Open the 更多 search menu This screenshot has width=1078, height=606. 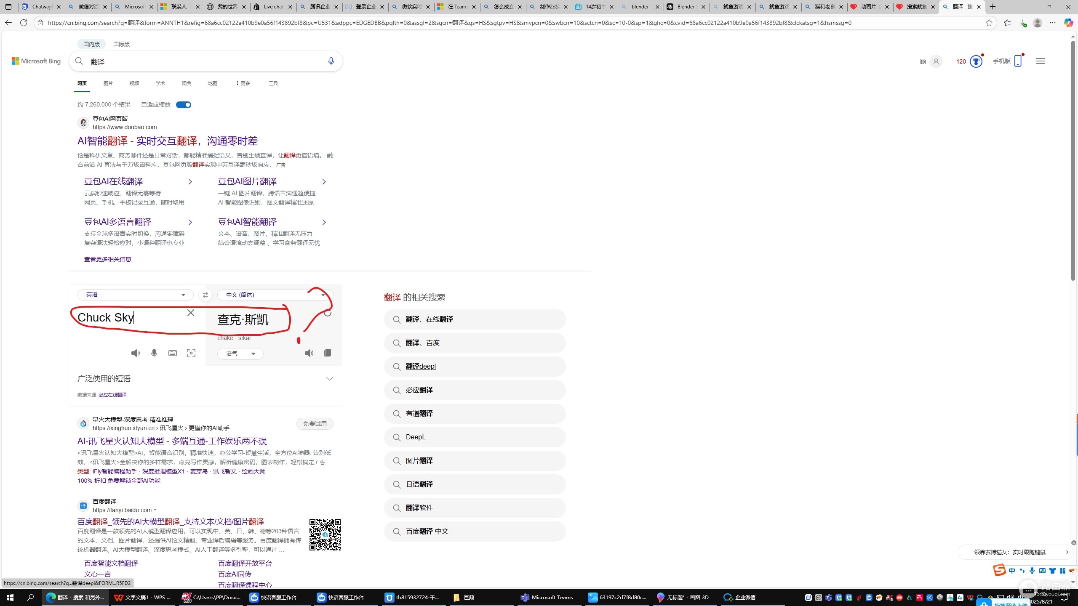tap(243, 83)
